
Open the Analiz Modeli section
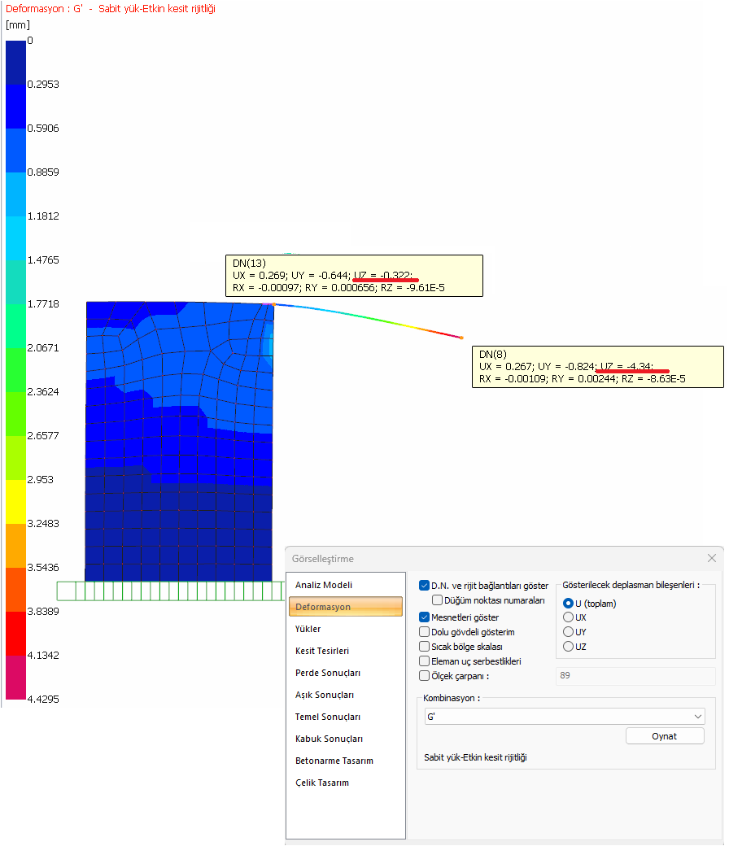pos(324,585)
